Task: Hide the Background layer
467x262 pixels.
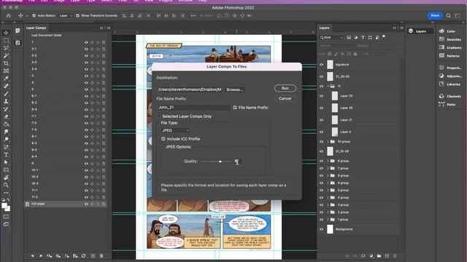Action: pos(321,229)
